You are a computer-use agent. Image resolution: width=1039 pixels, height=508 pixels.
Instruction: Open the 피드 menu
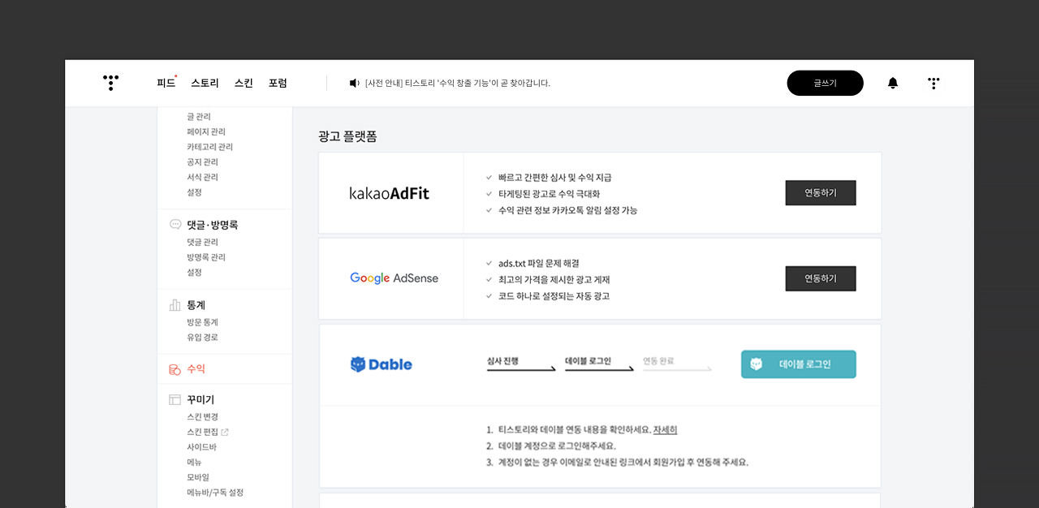coord(166,83)
